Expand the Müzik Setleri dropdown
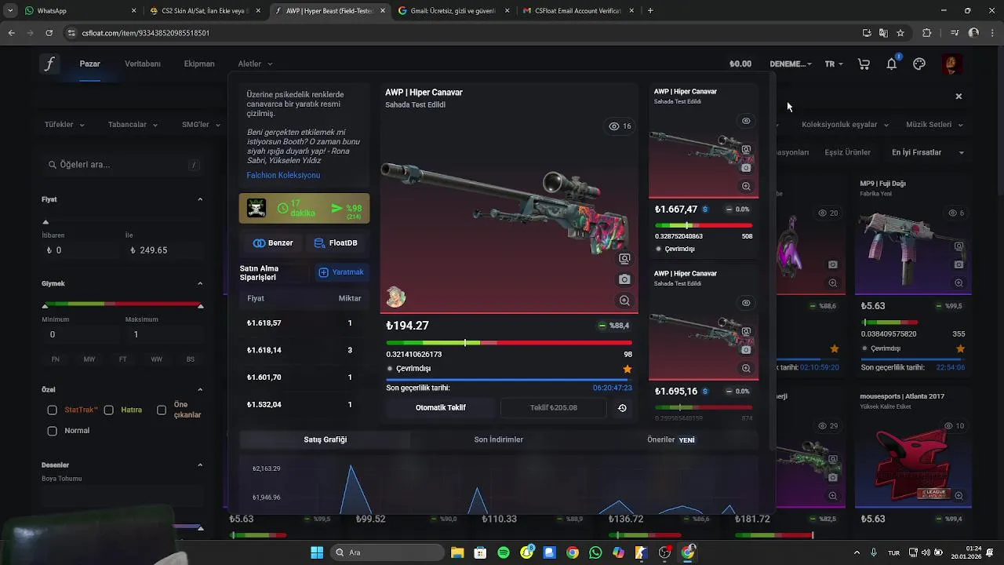 click(x=934, y=125)
